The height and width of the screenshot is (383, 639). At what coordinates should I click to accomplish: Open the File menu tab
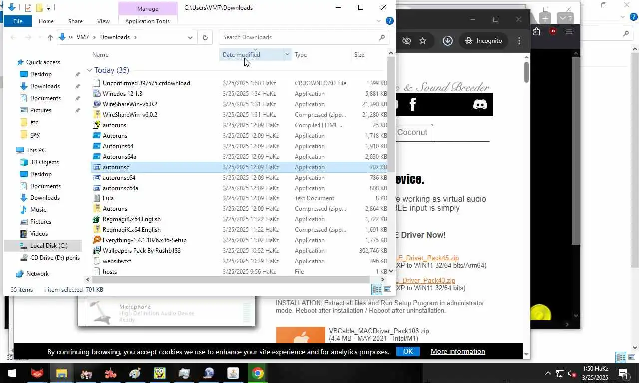tap(18, 21)
